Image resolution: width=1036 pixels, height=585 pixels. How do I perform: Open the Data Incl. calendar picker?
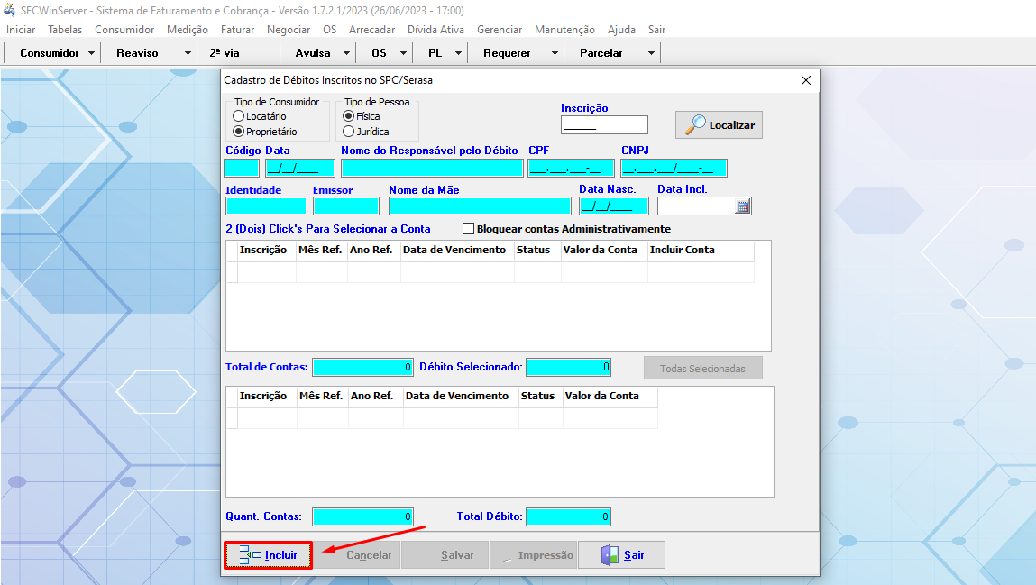pyautogui.click(x=743, y=206)
